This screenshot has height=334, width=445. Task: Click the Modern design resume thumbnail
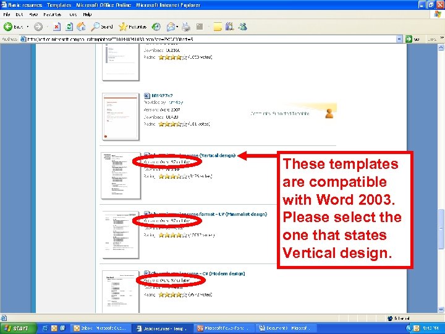tap(121, 292)
